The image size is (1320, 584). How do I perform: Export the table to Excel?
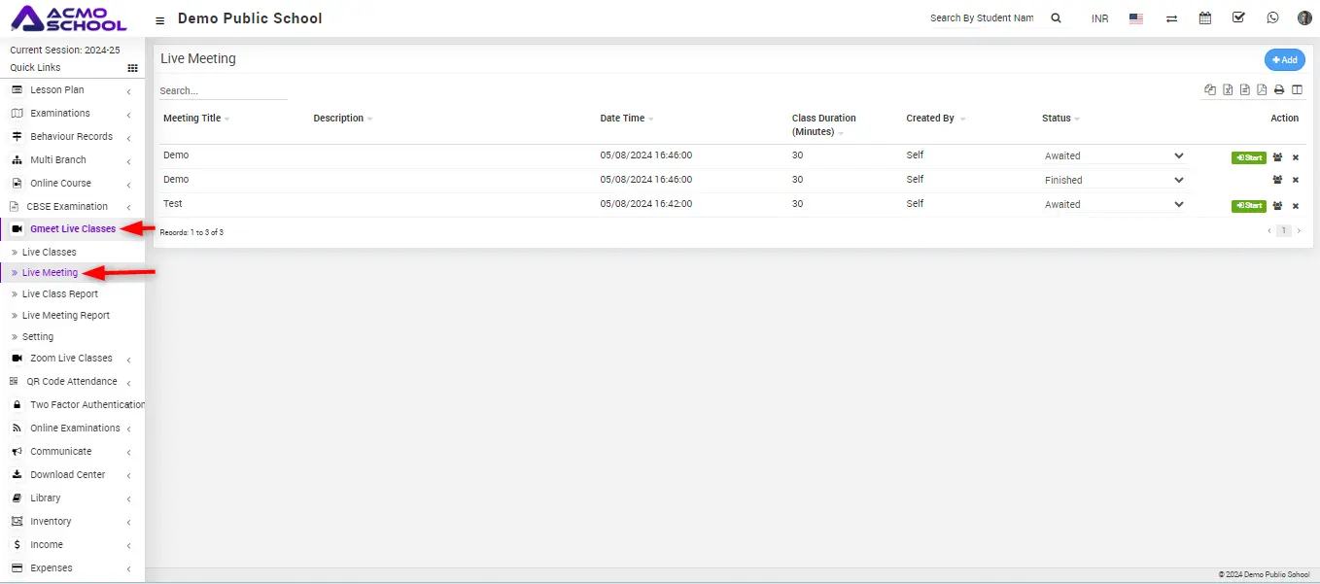click(1228, 90)
